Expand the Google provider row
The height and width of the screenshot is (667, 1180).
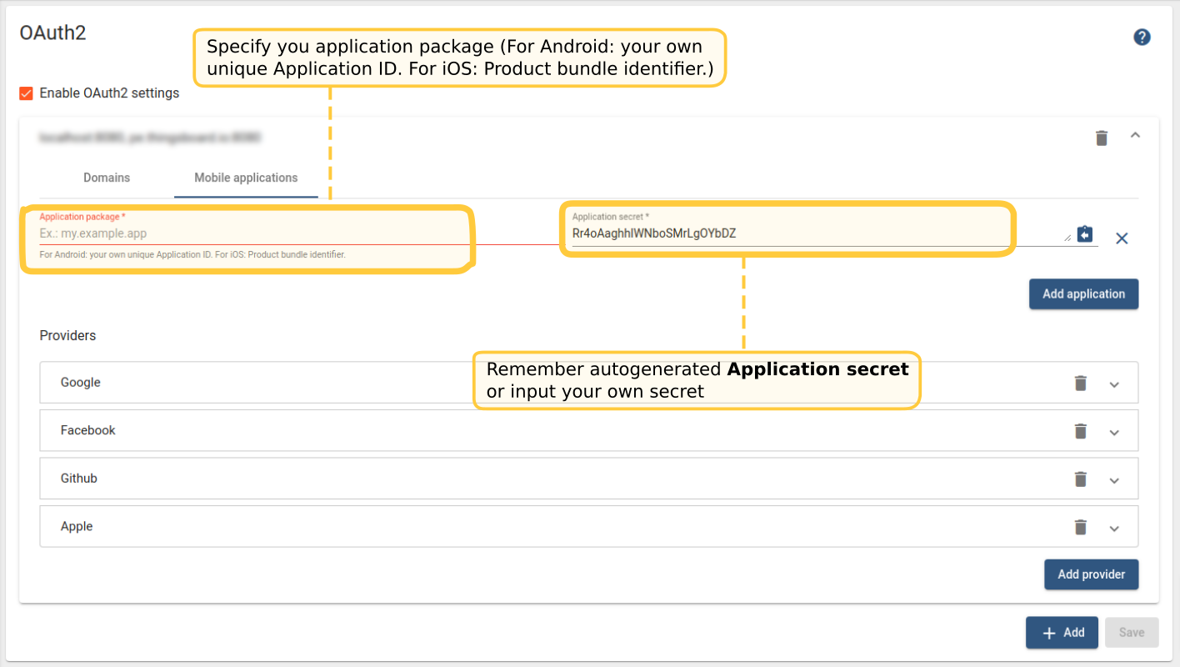pyautogui.click(x=1114, y=384)
